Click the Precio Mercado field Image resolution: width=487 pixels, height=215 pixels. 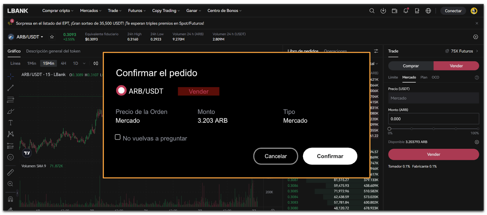pyautogui.click(x=433, y=98)
